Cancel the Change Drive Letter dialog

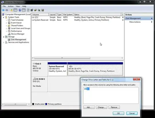pyautogui.click(x=132, y=113)
